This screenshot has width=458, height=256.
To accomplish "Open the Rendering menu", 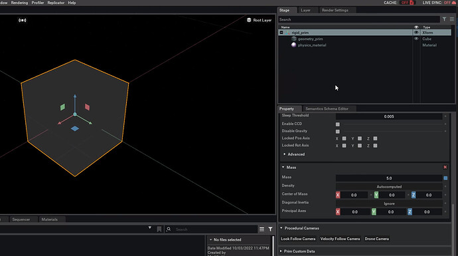I will [x=19, y=3].
